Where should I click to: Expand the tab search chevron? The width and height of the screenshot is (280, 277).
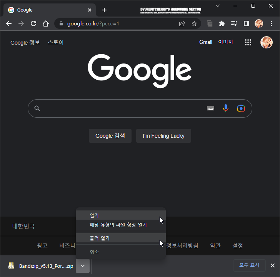click(x=218, y=6)
